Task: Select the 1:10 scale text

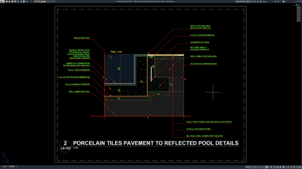Action: pyautogui.click(x=75, y=148)
